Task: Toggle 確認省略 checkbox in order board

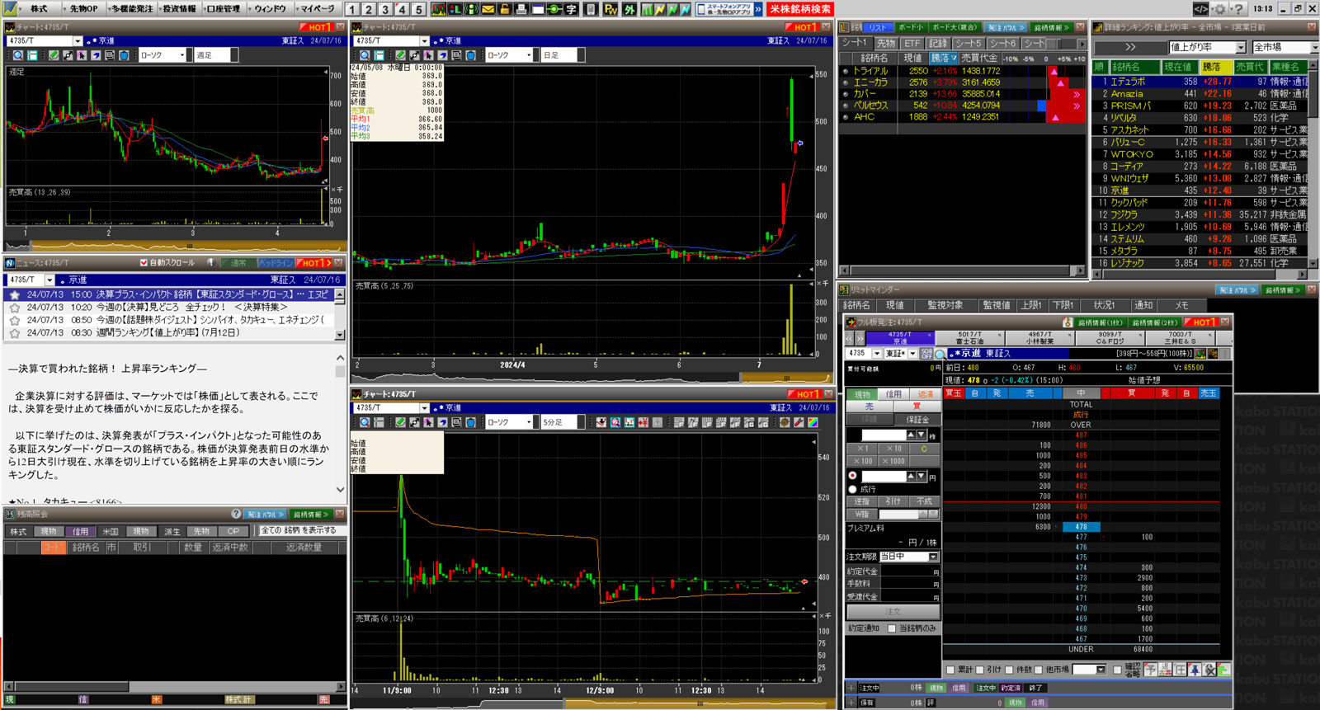Action: (x=1117, y=670)
